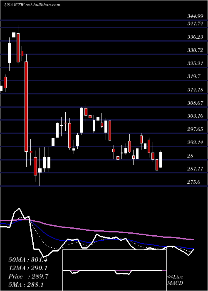The width and height of the screenshot is (208, 291).
Task: Click the 341.74 price axis label
Action: (195, 24)
